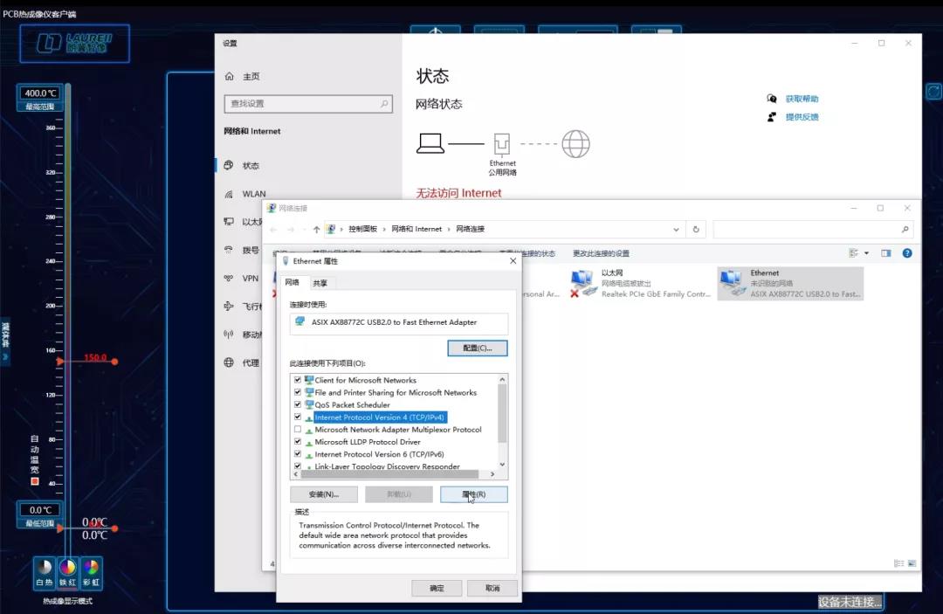The height and width of the screenshot is (614, 943).
Task: Close the Ethernet 属性 dialog
Action: [513, 261]
